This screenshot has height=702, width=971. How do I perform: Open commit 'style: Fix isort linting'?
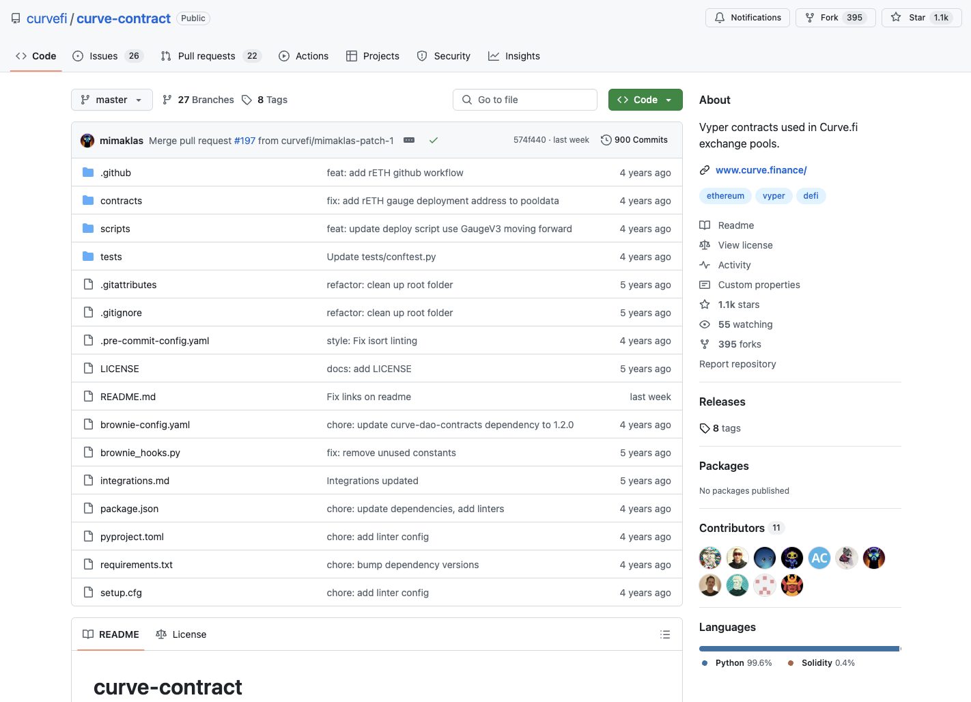(x=371, y=341)
